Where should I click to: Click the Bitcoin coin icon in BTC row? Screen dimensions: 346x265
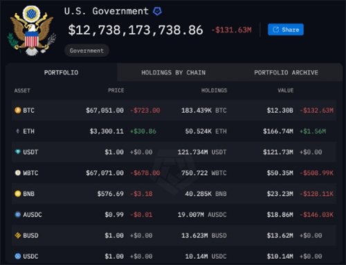(18, 110)
